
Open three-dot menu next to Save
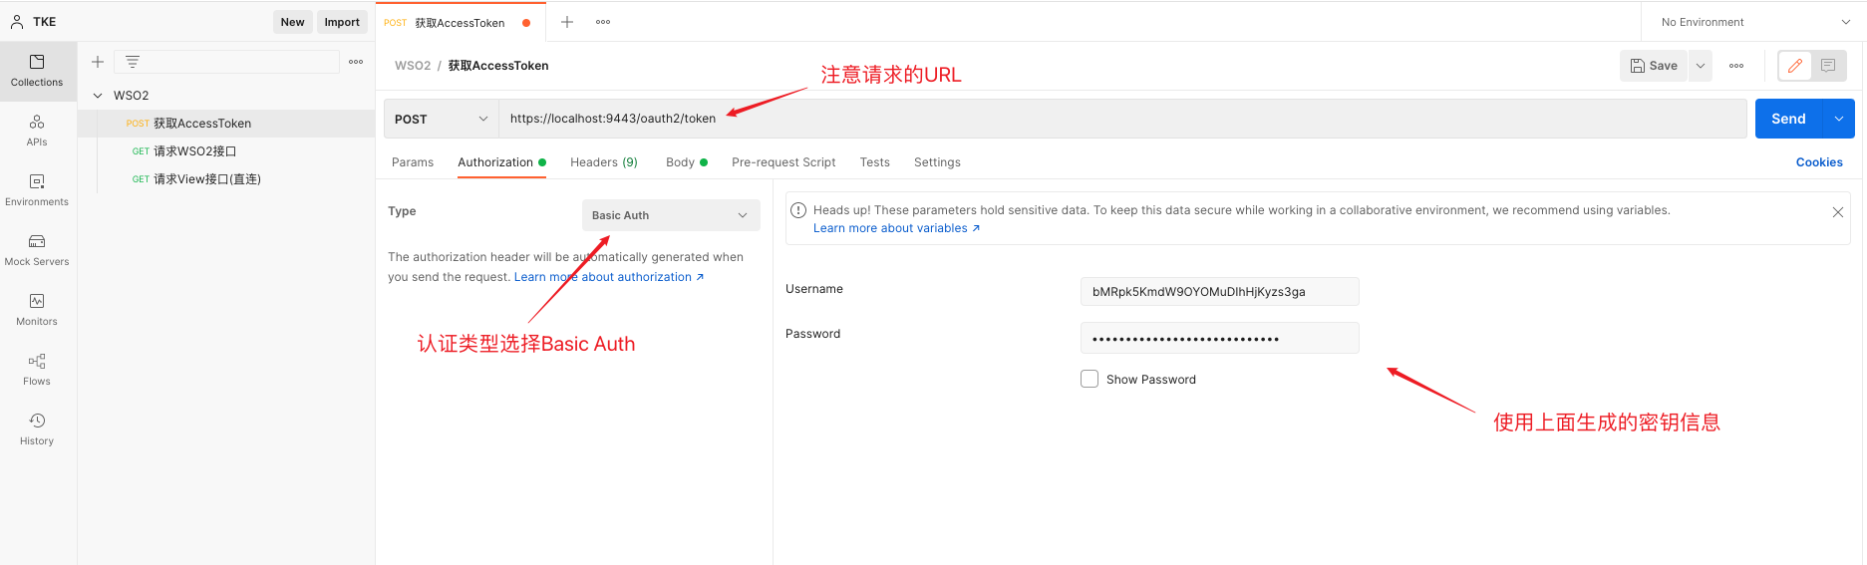1736,66
